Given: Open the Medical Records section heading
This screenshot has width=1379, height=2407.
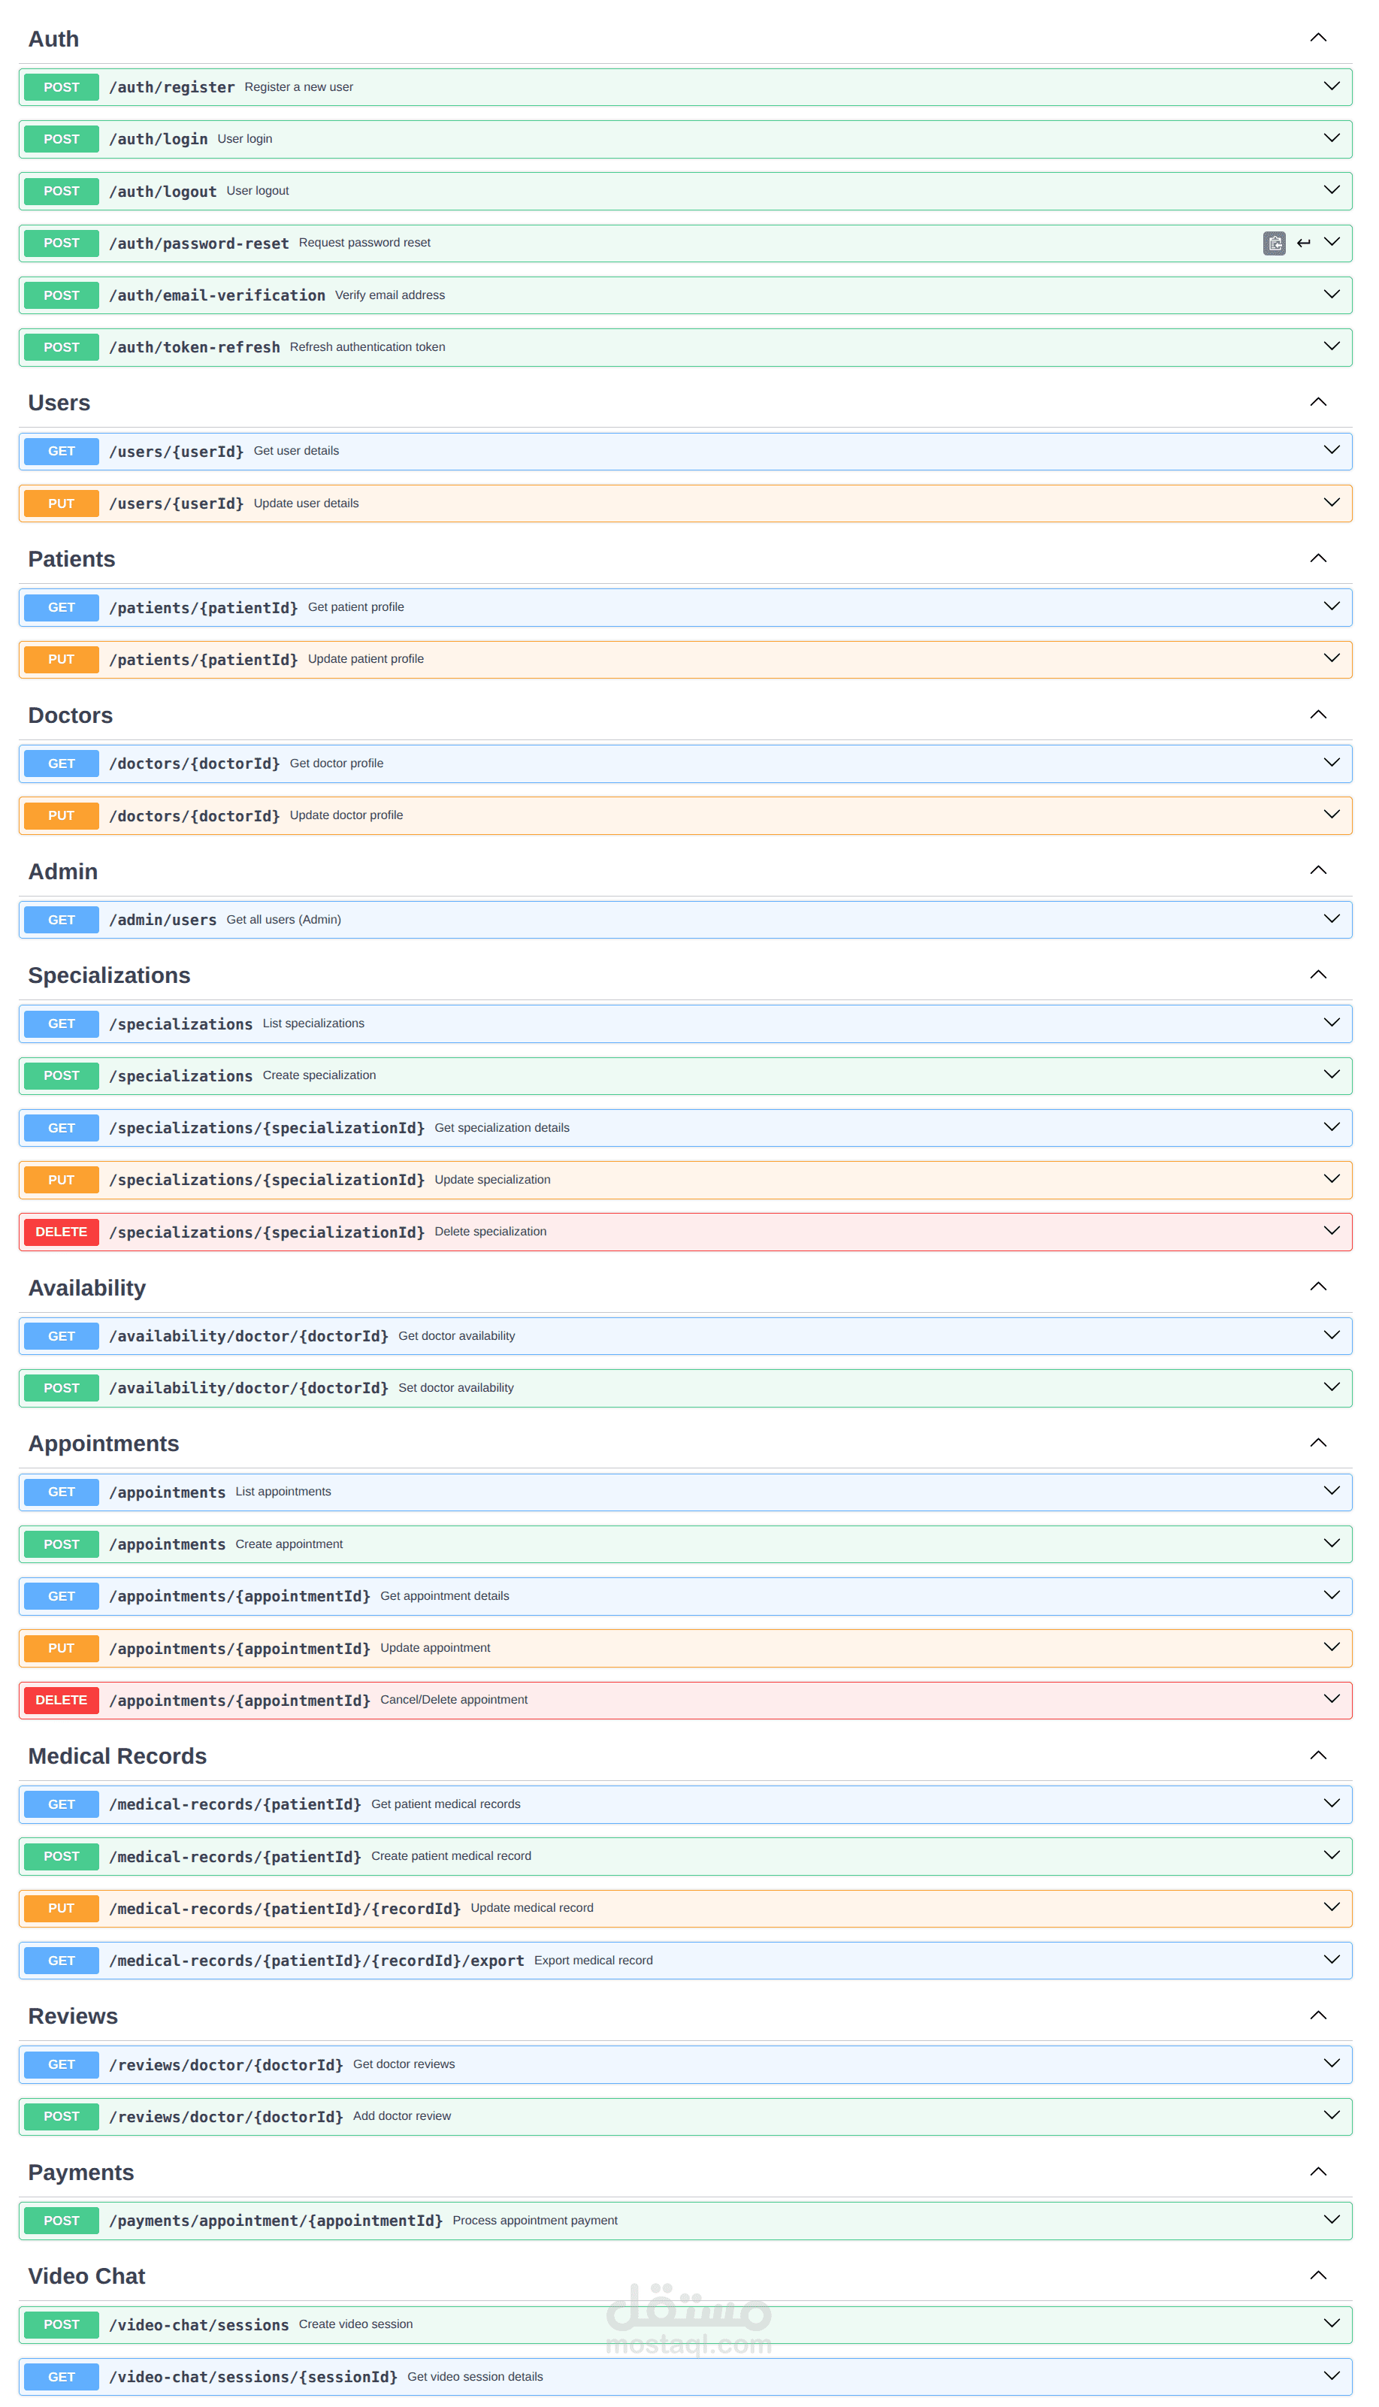Looking at the screenshot, I should click(117, 1755).
